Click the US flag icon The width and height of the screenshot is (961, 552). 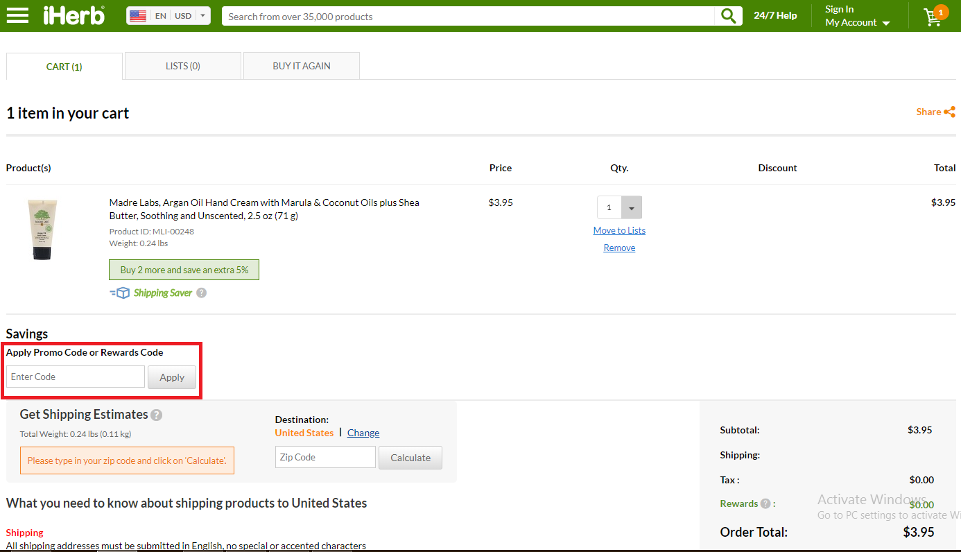pyautogui.click(x=138, y=16)
